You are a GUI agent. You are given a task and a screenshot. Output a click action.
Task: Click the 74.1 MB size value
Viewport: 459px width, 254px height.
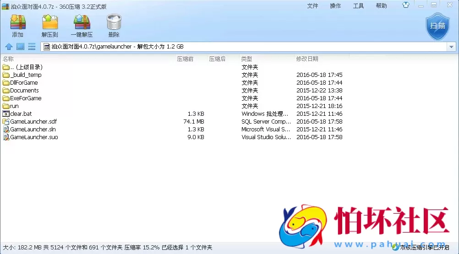[x=194, y=122]
